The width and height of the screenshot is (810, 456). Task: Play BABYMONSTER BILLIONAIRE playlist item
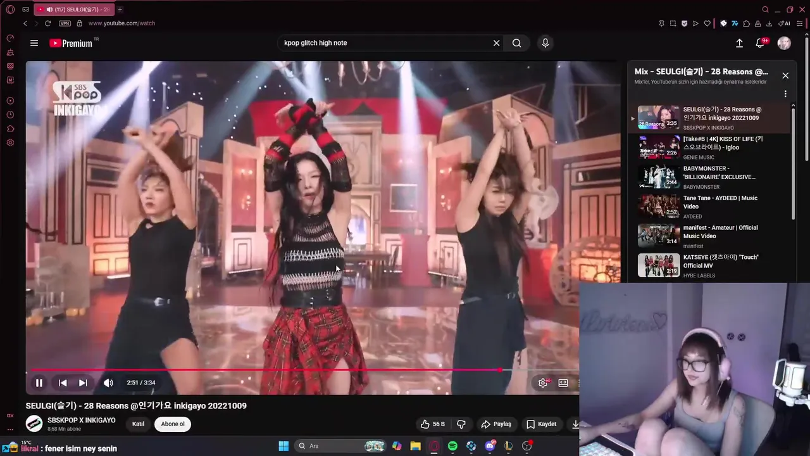709,177
